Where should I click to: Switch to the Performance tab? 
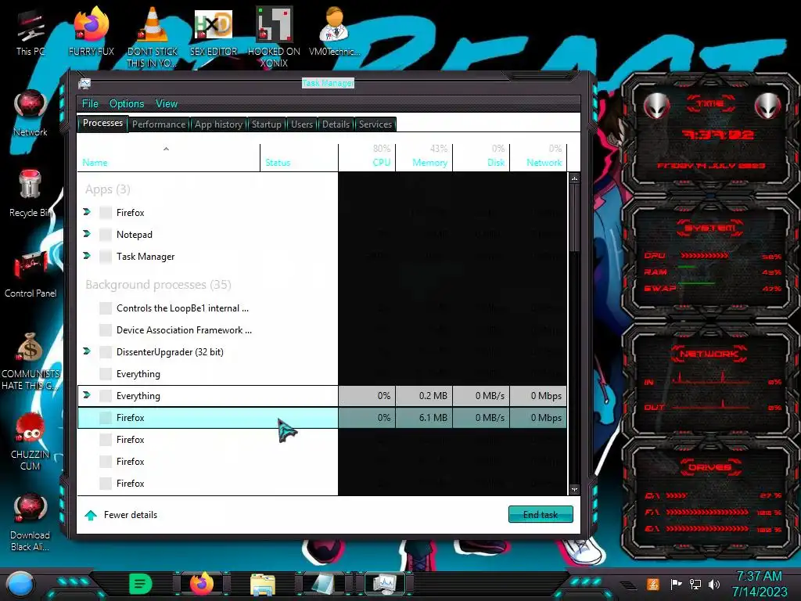point(159,124)
